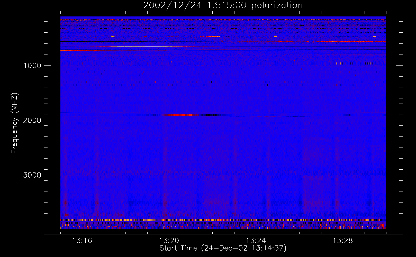
Task: Click the plot title '2002/12/24 13:15:00 polarization'
Action: click(223, 5)
